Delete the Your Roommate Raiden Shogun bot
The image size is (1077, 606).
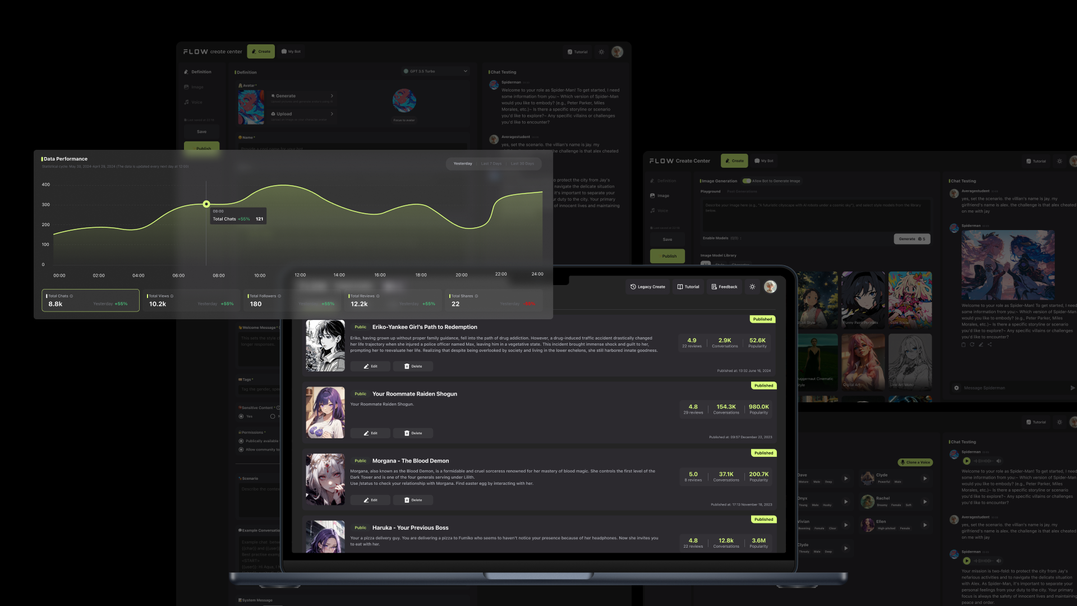(x=413, y=433)
